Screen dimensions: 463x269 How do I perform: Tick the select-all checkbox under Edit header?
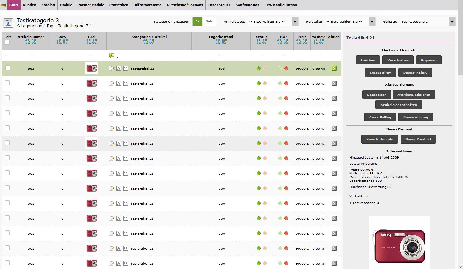coord(7,42)
